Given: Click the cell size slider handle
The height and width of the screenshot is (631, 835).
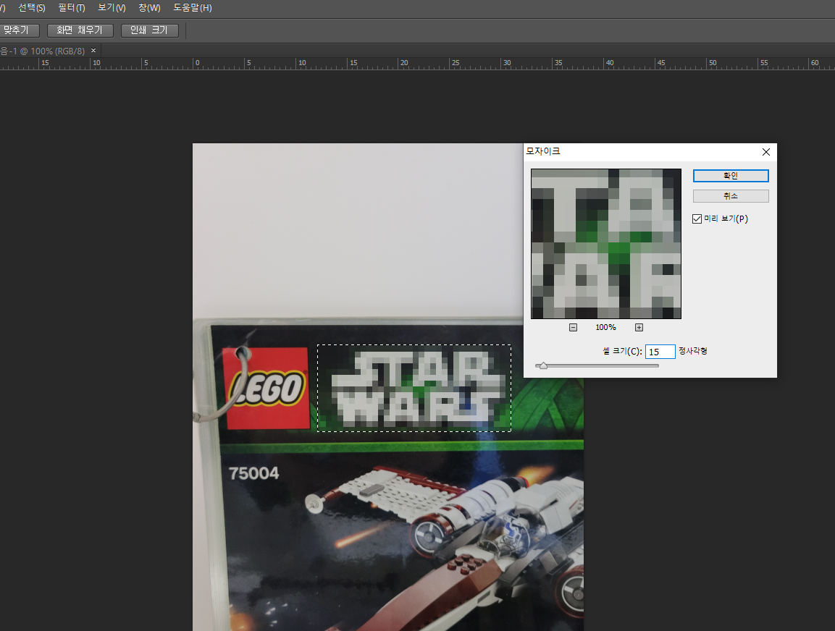Looking at the screenshot, I should pyautogui.click(x=543, y=365).
